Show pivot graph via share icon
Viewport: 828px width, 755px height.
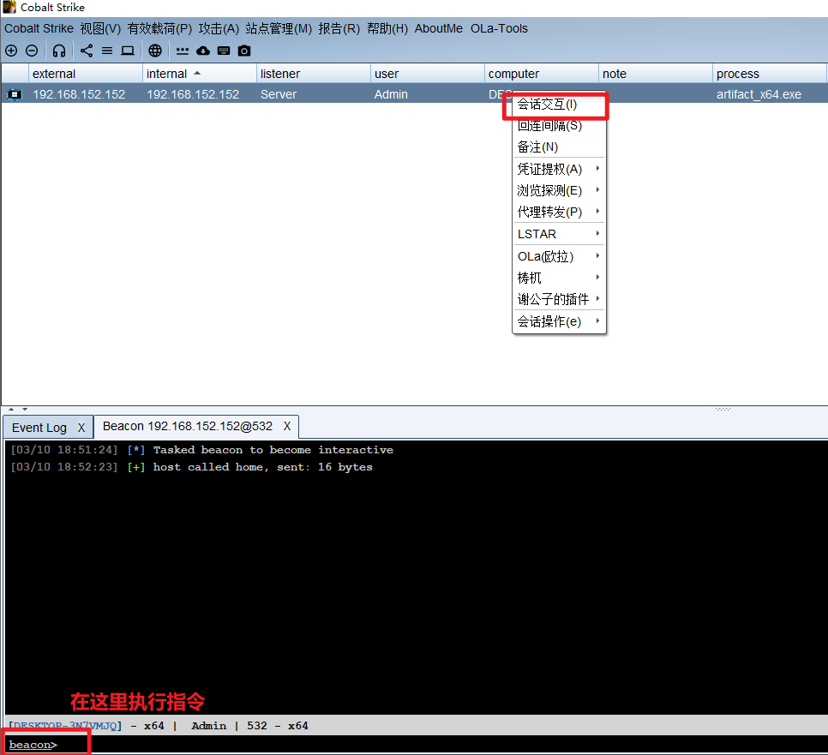point(87,51)
